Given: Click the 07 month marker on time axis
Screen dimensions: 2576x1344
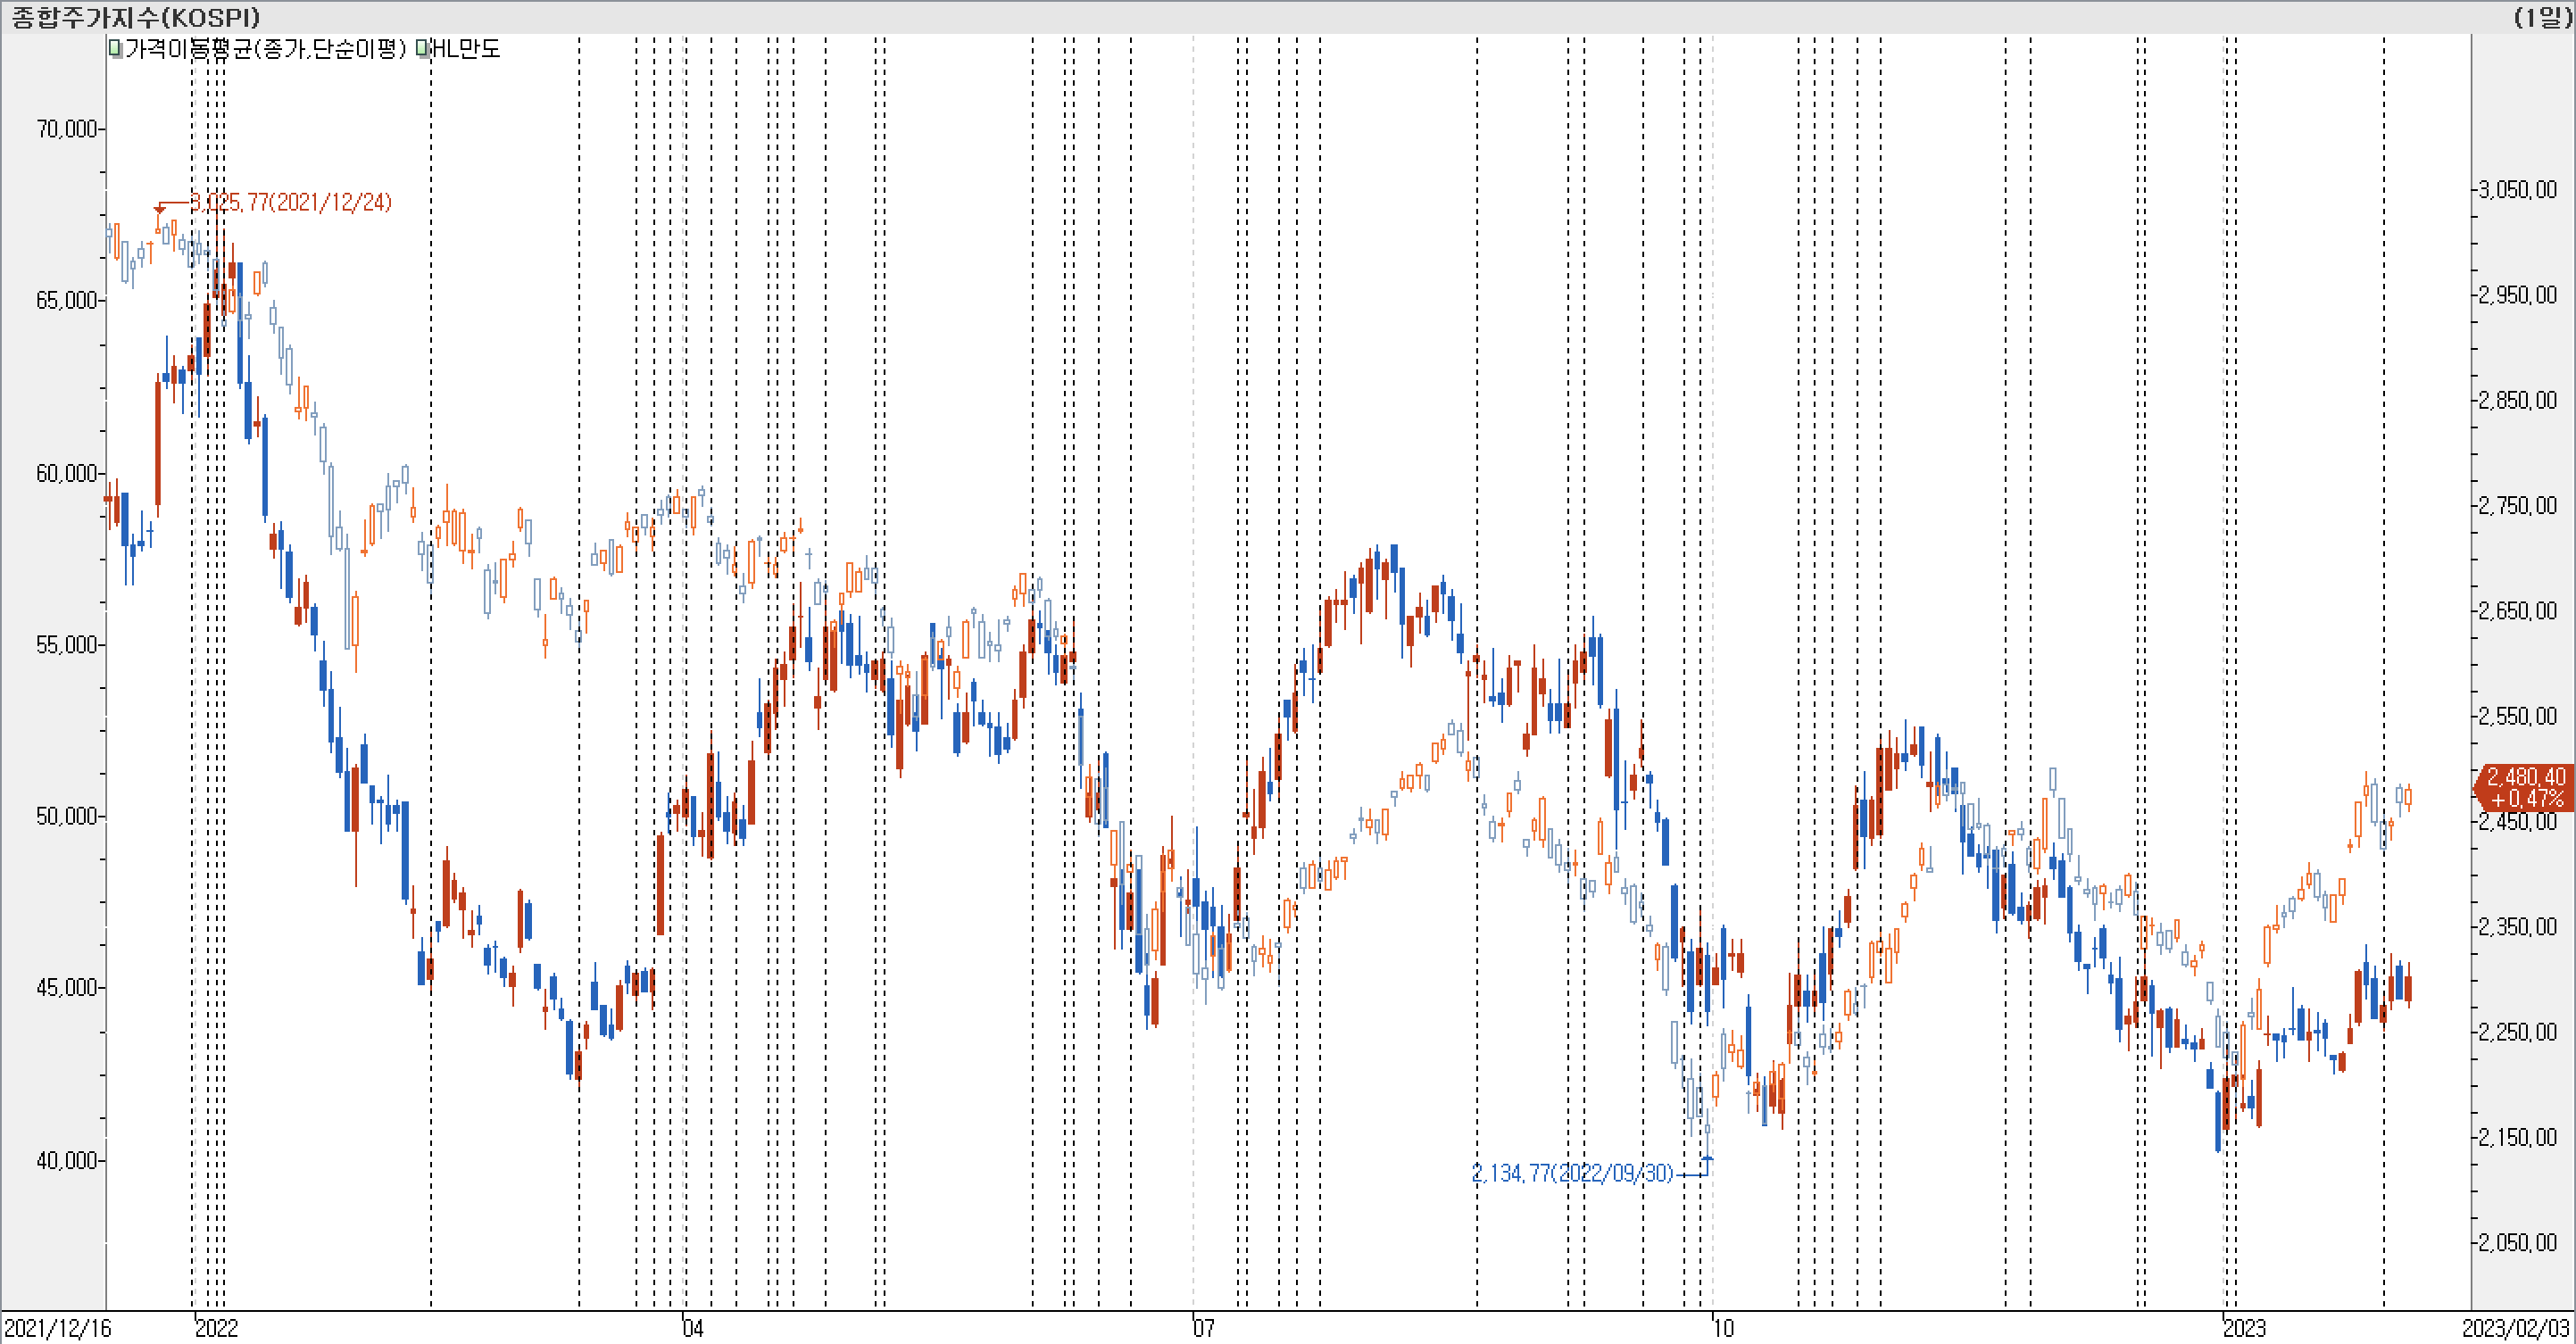Looking at the screenshot, I should point(1203,1328).
